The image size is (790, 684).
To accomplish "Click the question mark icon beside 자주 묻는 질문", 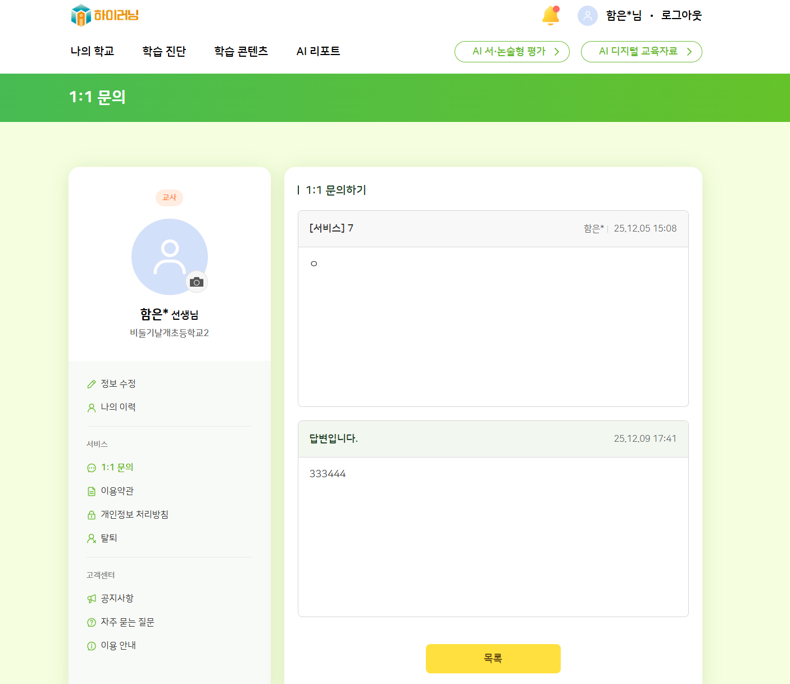I will point(92,623).
